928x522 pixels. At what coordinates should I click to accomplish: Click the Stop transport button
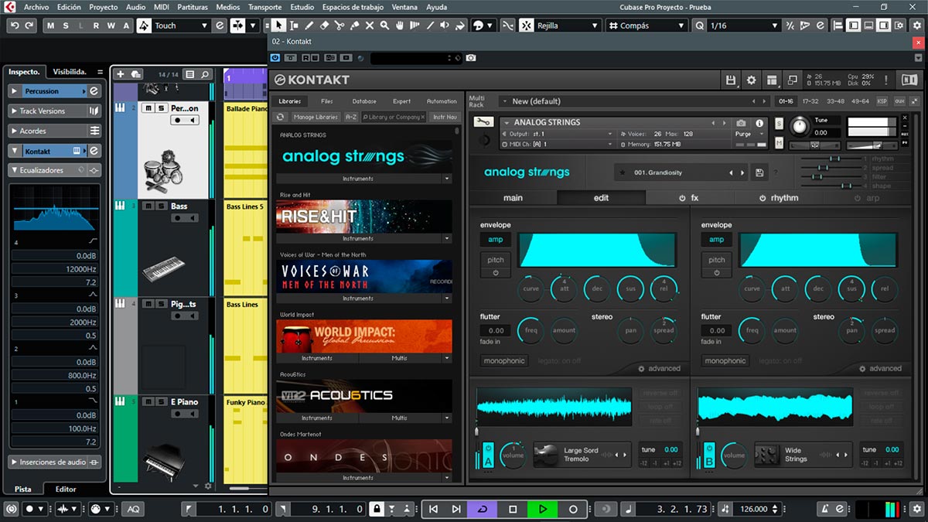[x=513, y=509]
